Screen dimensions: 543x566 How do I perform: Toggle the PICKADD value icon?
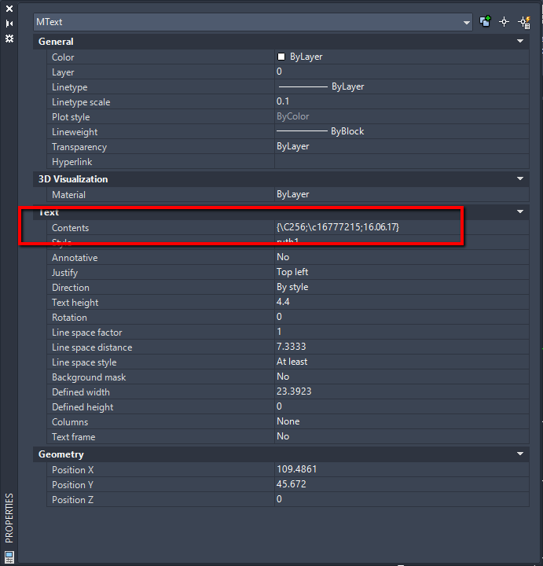[x=486, y=22]
